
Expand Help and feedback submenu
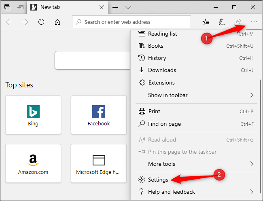click(x=196, y=192)
